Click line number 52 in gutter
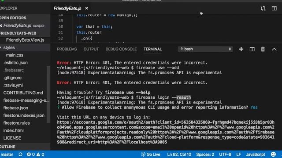Image resolution: width=282 pixels, height=158 pixels. pos(61,38)
